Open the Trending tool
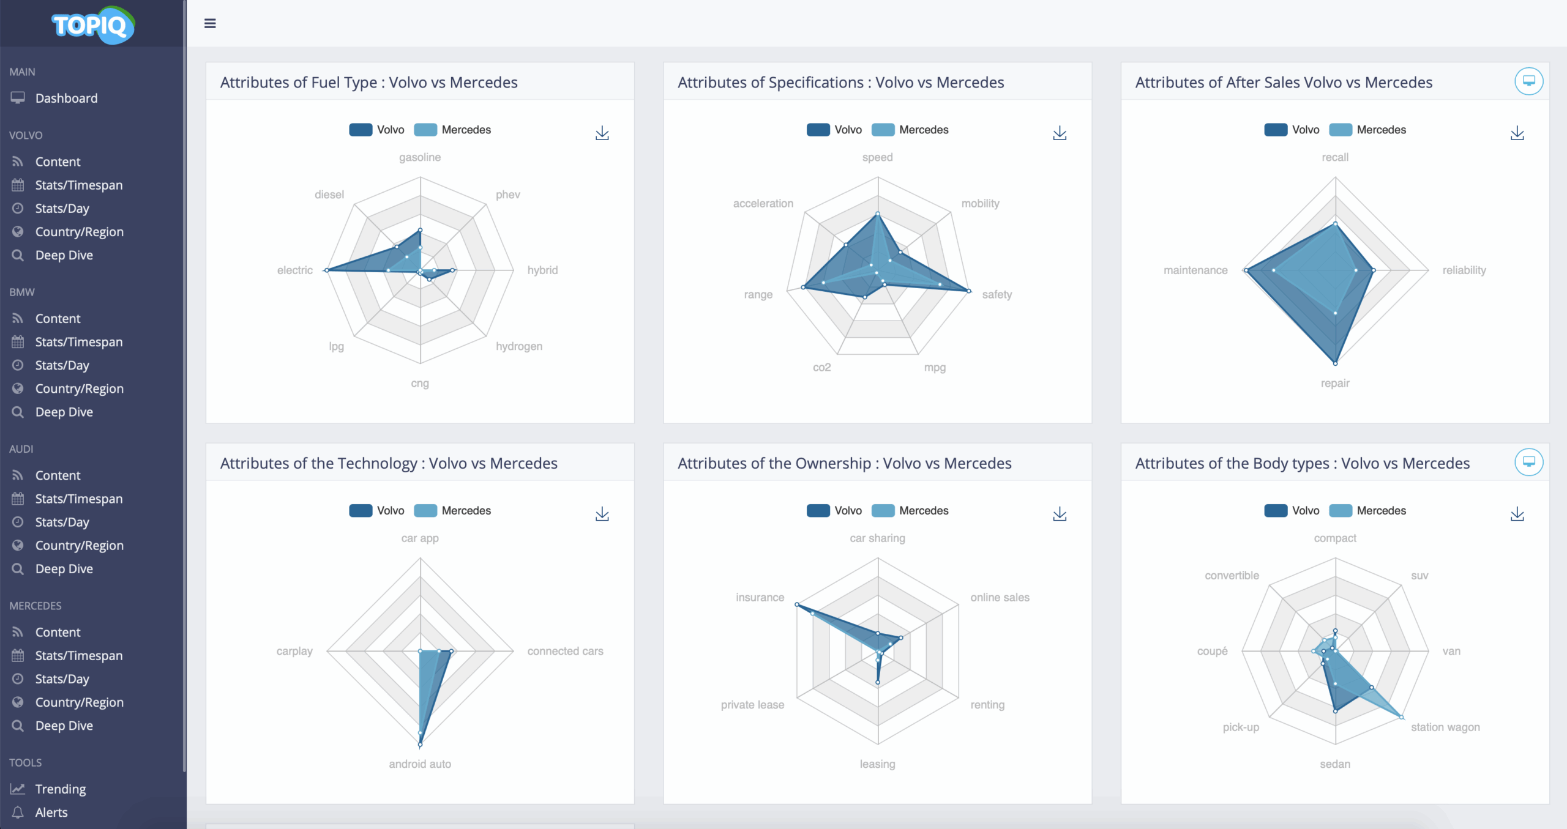1567x829 pixels. [x=61, y=789]
